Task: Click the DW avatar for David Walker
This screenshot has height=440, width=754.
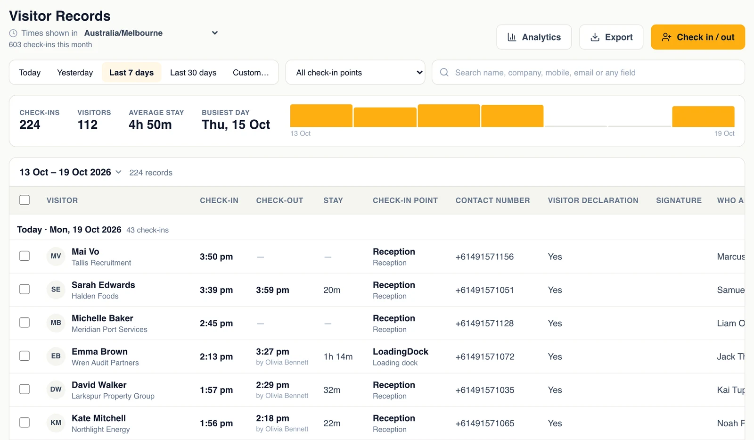Action: click(x=56, y=390)
